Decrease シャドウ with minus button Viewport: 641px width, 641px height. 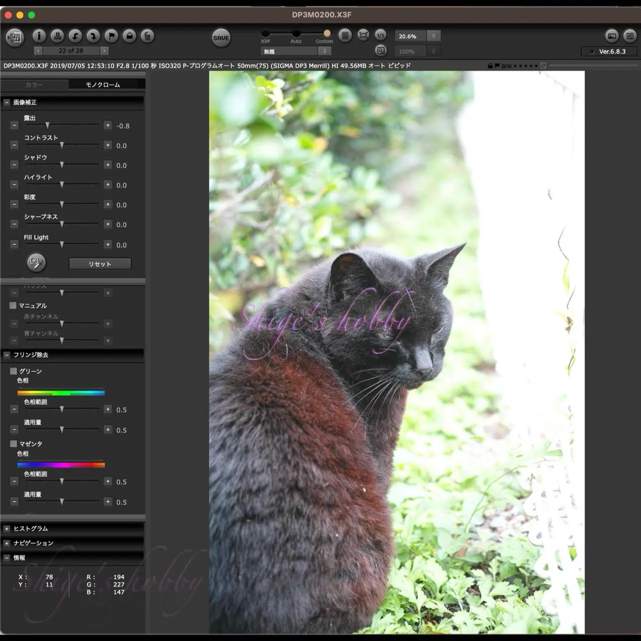pyautogui.click(x=14, y=165)
